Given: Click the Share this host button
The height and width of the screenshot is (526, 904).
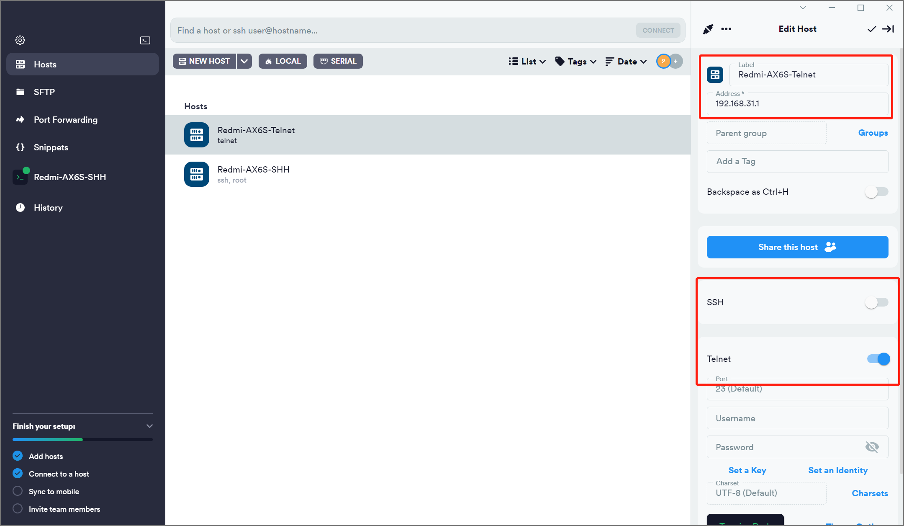Looking at the screenshot, I should pos(797,247).
